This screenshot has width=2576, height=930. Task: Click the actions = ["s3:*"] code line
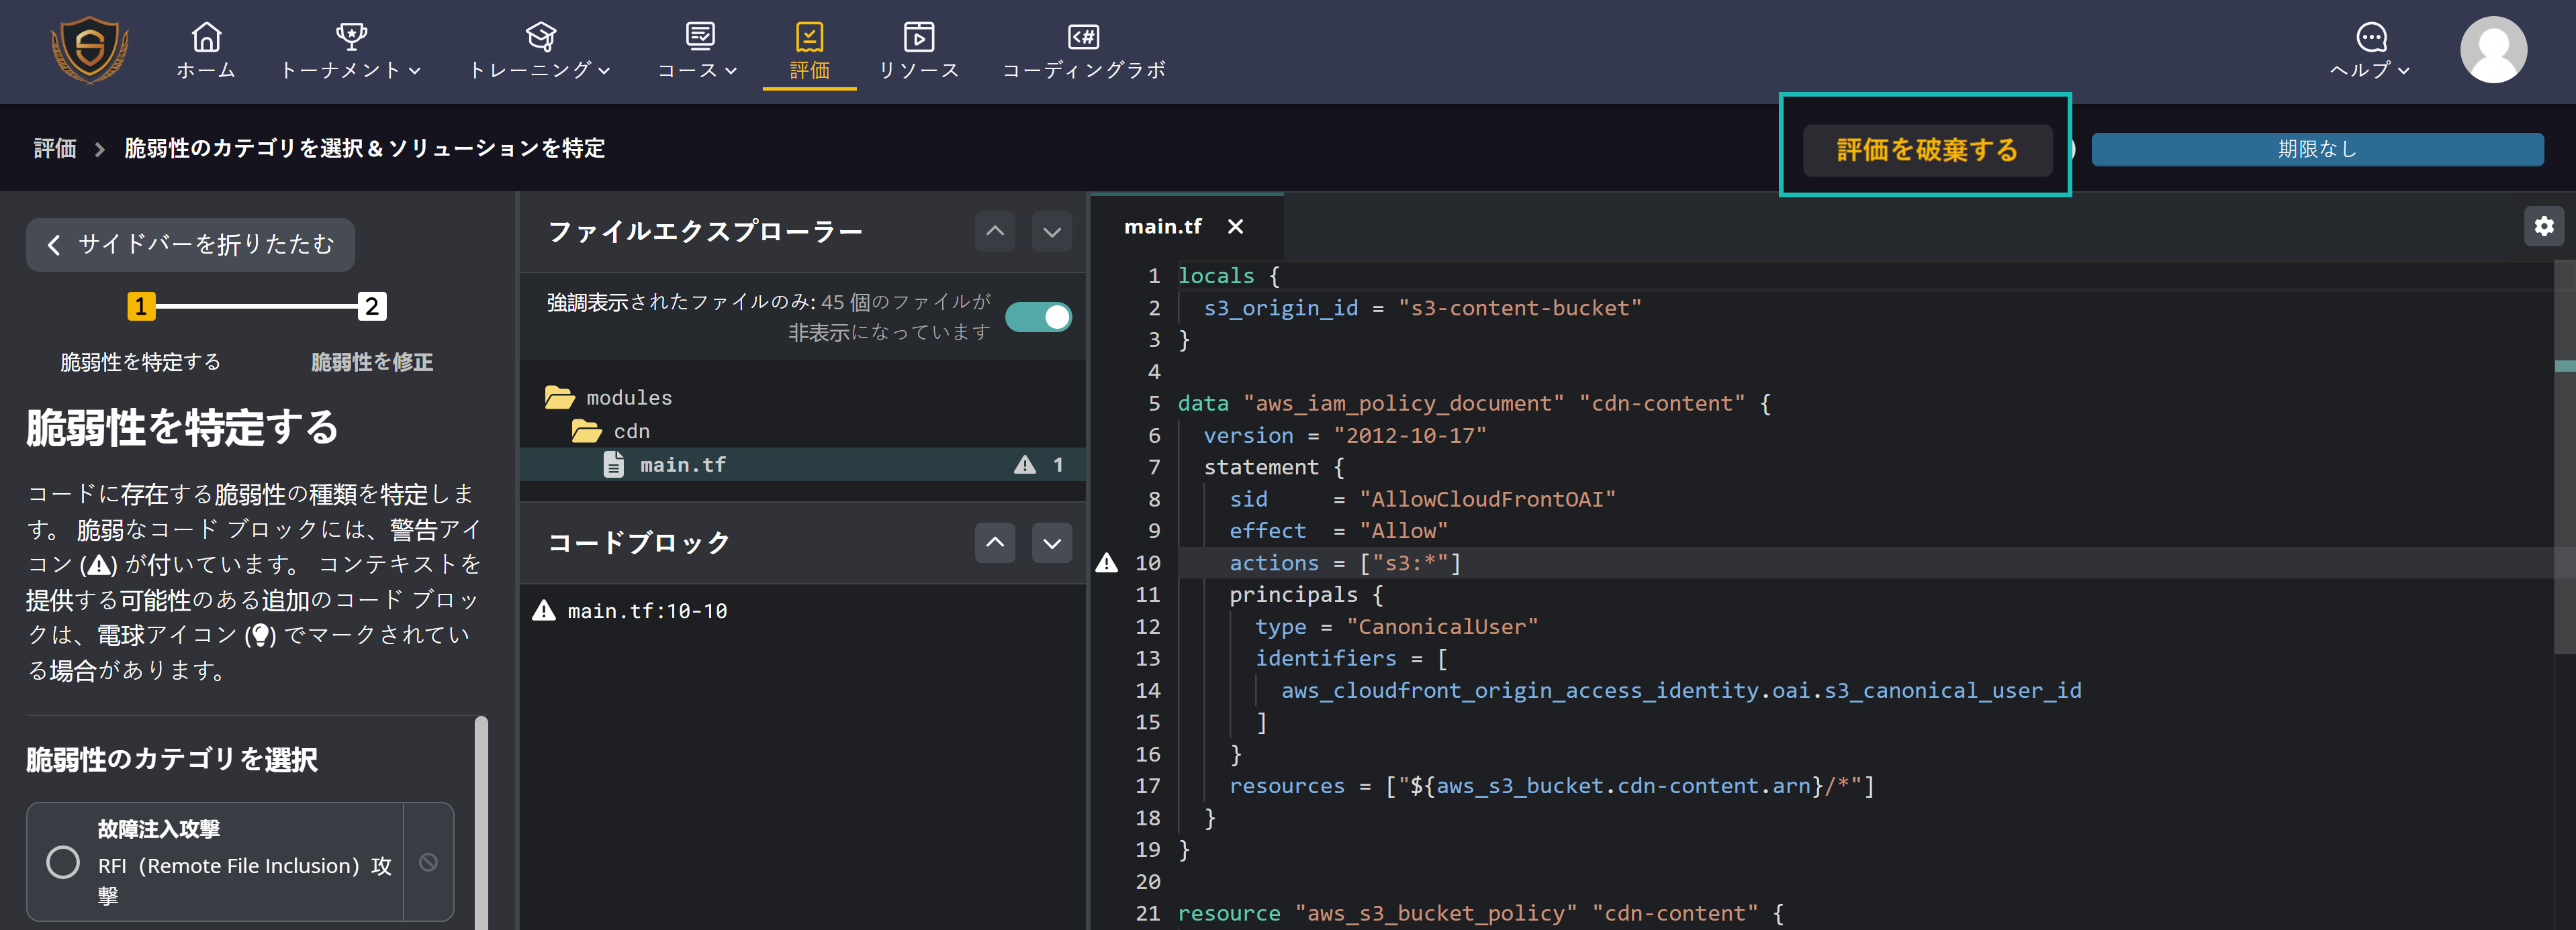click(x=1345, y=564)
